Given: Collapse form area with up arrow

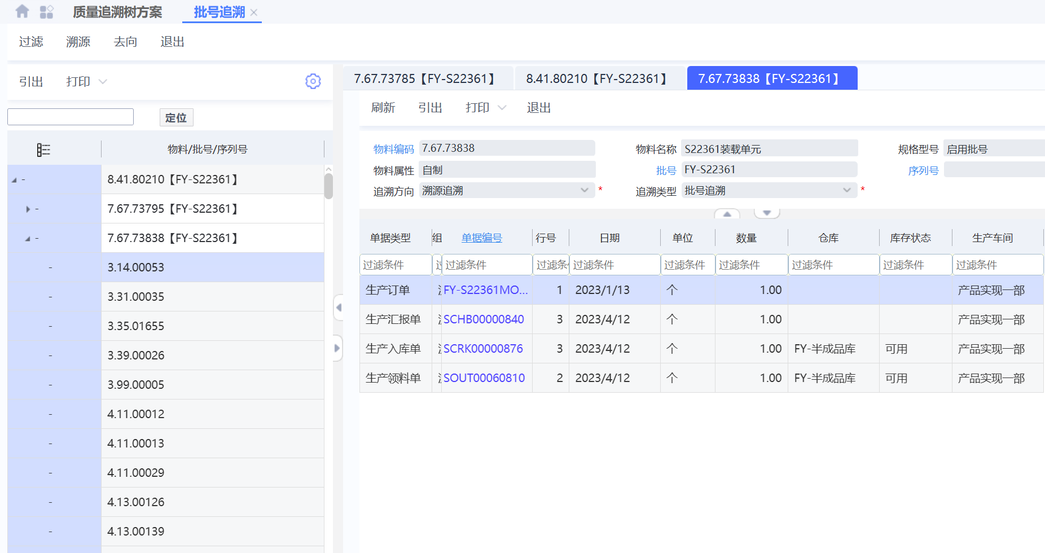Looking at the screenshot, I should click(x=727, y=214).
